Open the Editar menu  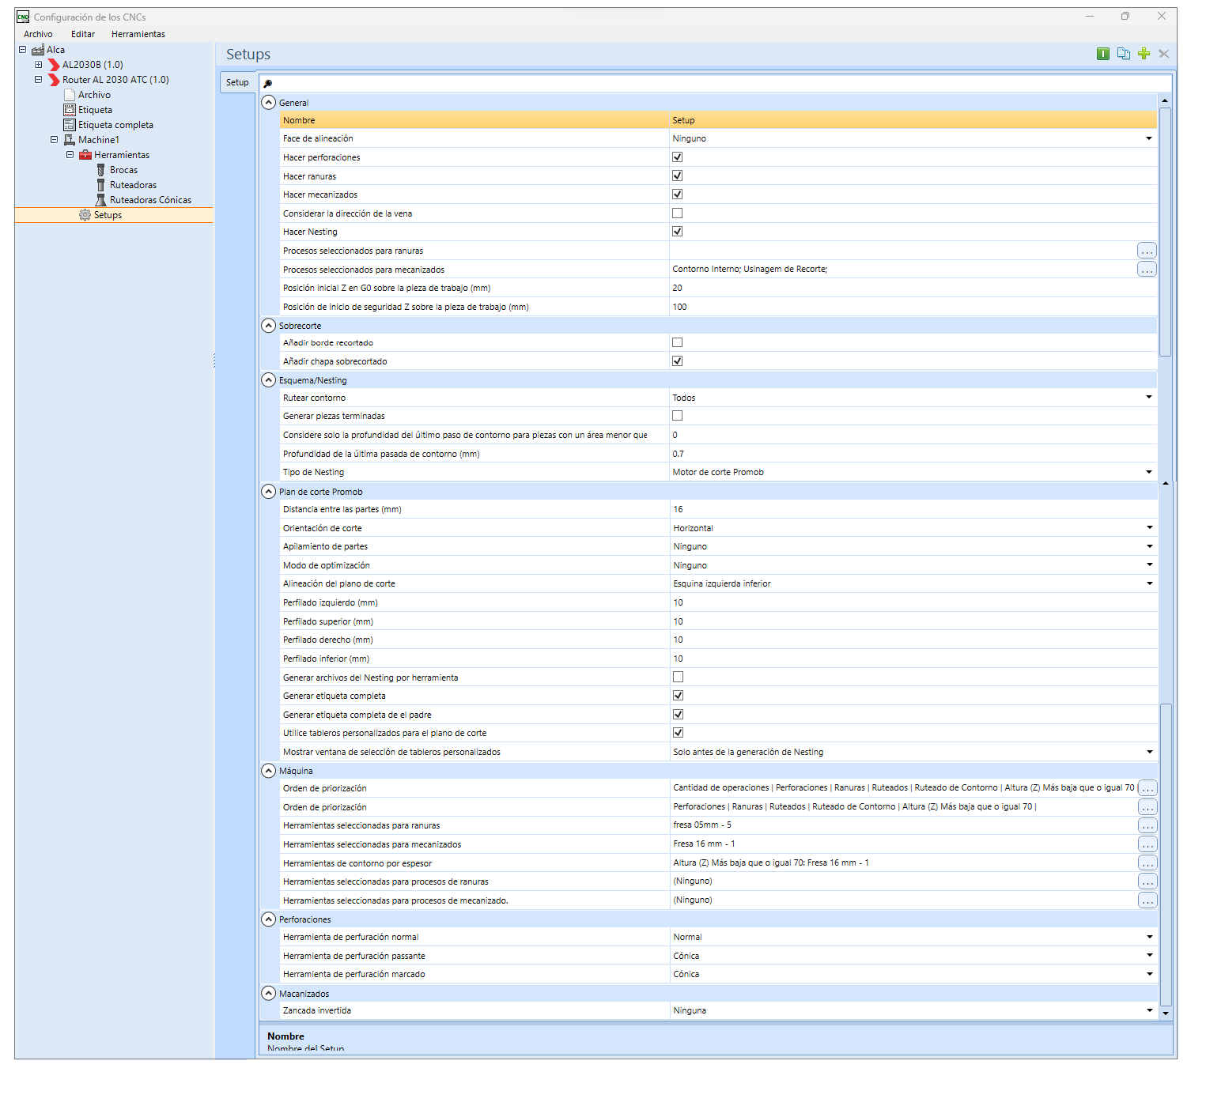pos(83,34)
